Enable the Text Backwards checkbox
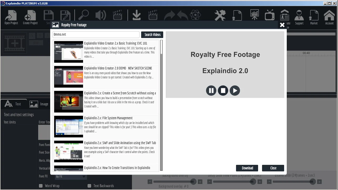 tap(89, 186)
